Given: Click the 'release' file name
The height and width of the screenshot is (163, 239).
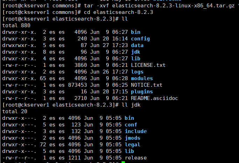Looking at the screenshot, I should point(136,158).
